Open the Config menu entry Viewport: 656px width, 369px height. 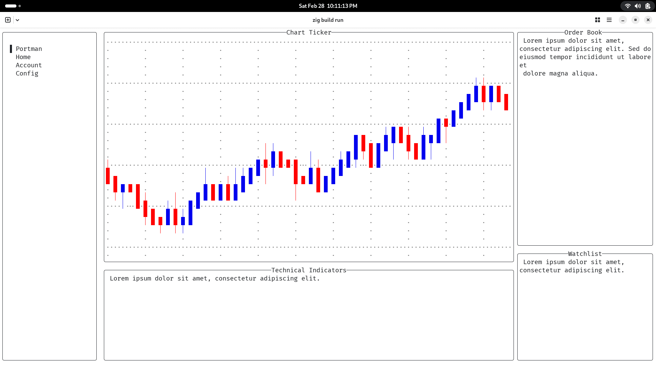(27, 73)
